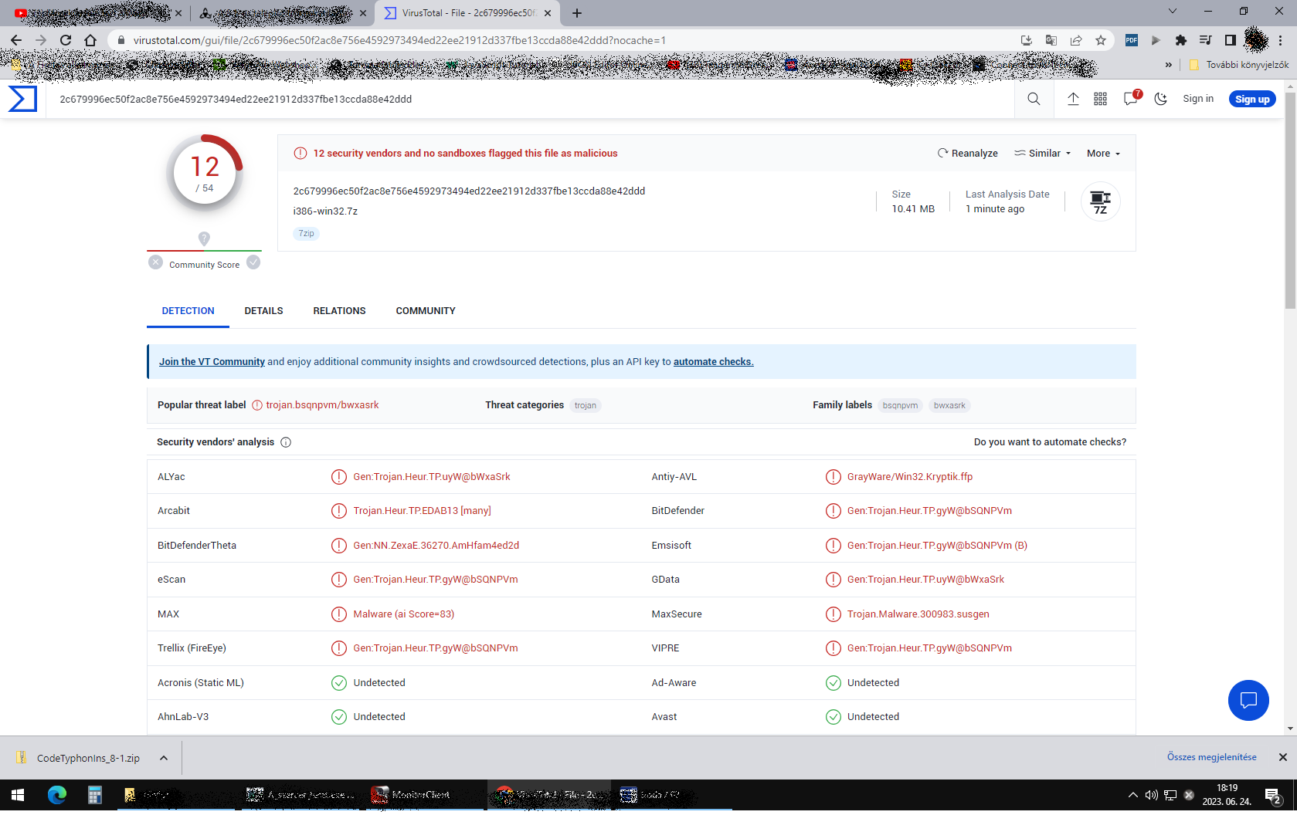Click the bwxasrk family label

(949, 405)
